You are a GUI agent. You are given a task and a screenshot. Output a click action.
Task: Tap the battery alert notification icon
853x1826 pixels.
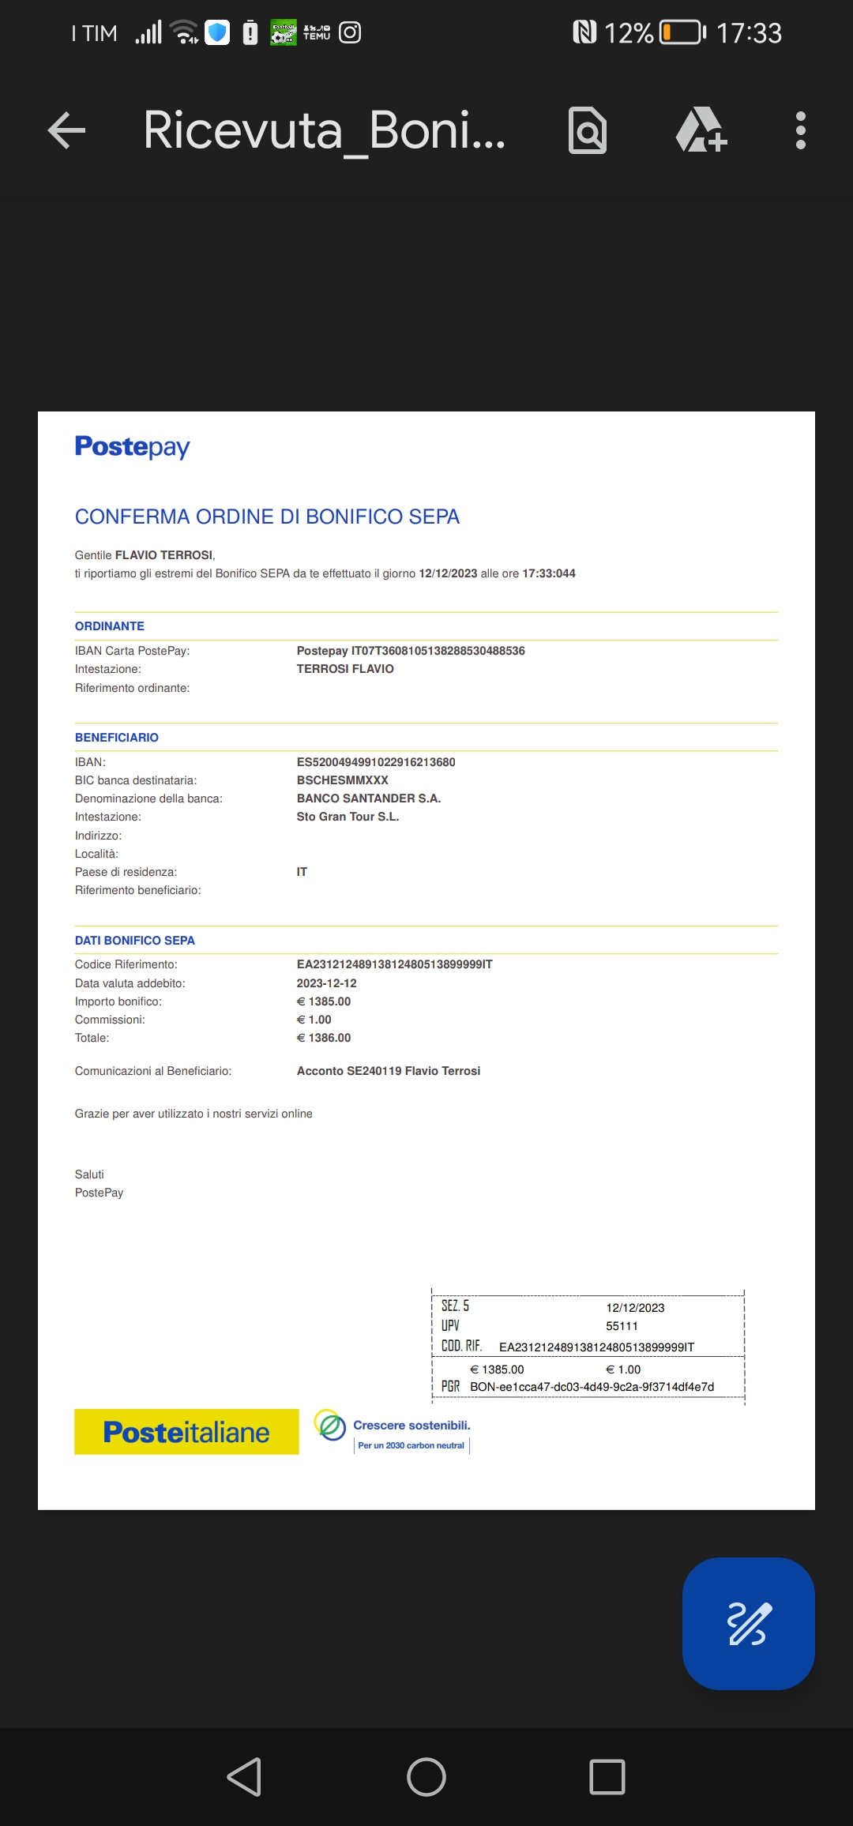(x=250, y=32)
